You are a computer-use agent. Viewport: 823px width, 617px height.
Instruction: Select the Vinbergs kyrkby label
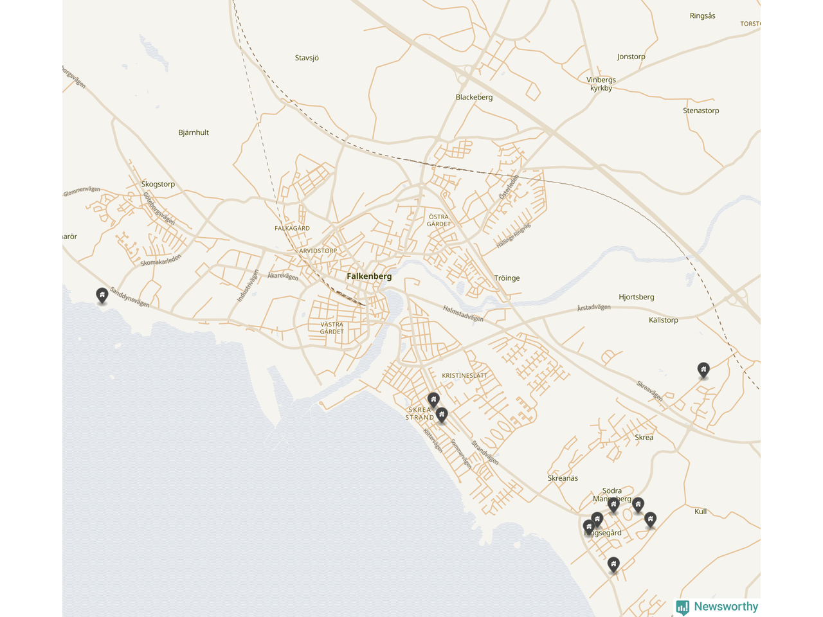click(601, 84)
